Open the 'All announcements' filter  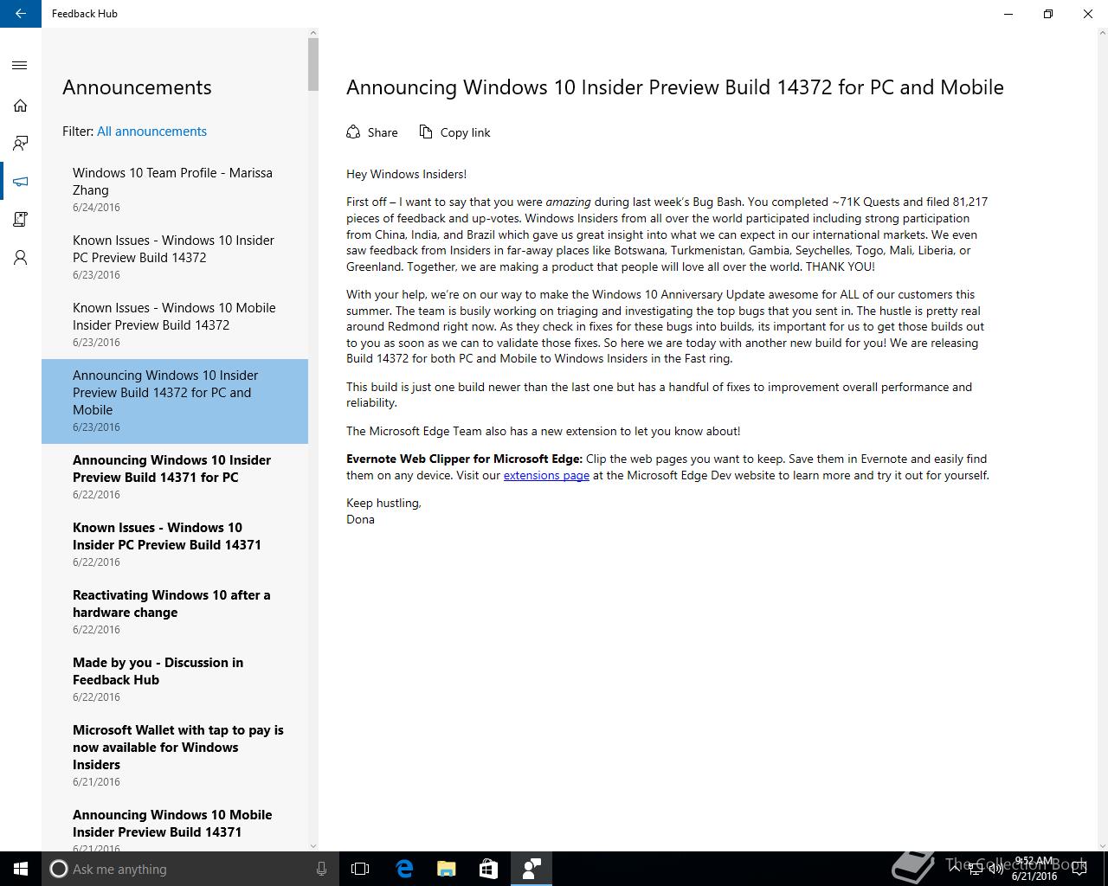pyautogui.click(x=151, y=132)
